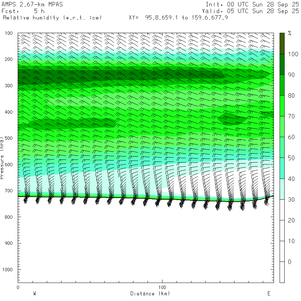Click the colorbar label '30'
Screen dimensions: 301x301
(291, 200)
